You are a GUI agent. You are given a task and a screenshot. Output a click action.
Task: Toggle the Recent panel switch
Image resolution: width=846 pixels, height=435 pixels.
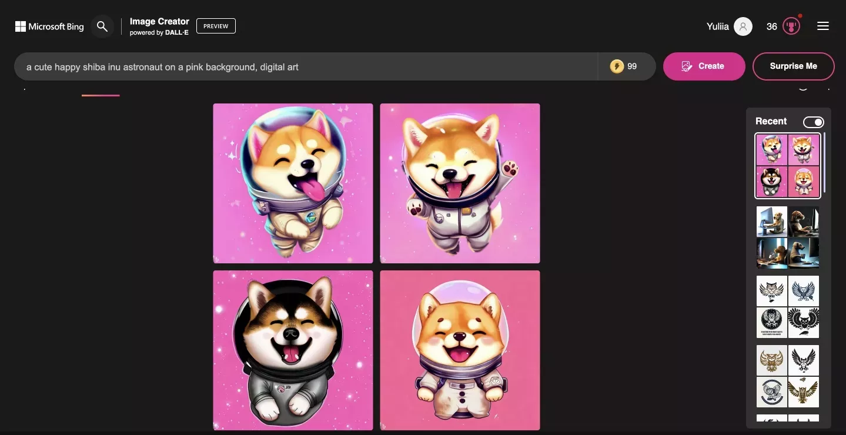[814, 122]
